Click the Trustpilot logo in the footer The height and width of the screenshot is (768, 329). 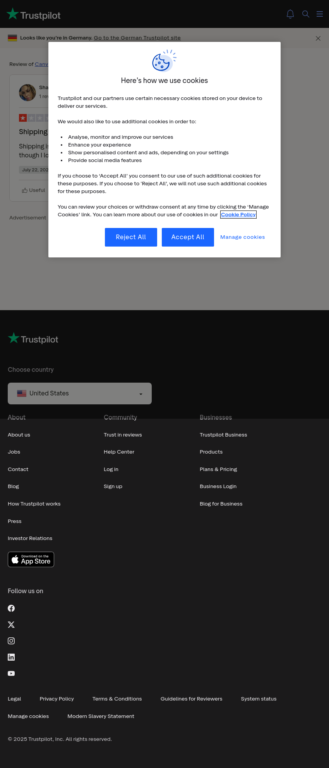[33, 338]
